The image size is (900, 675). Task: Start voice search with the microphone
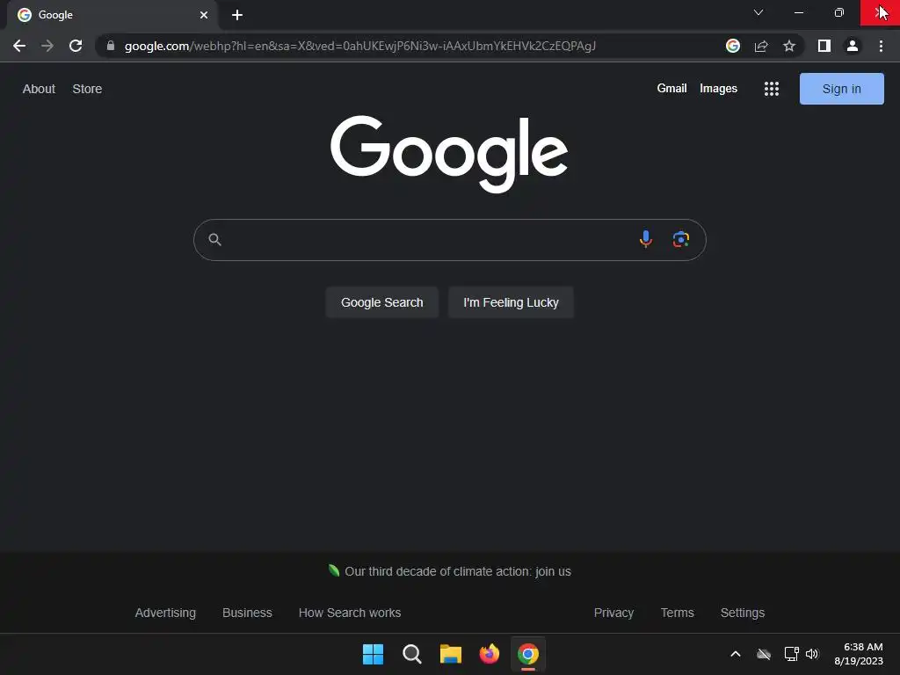(646, 239)
